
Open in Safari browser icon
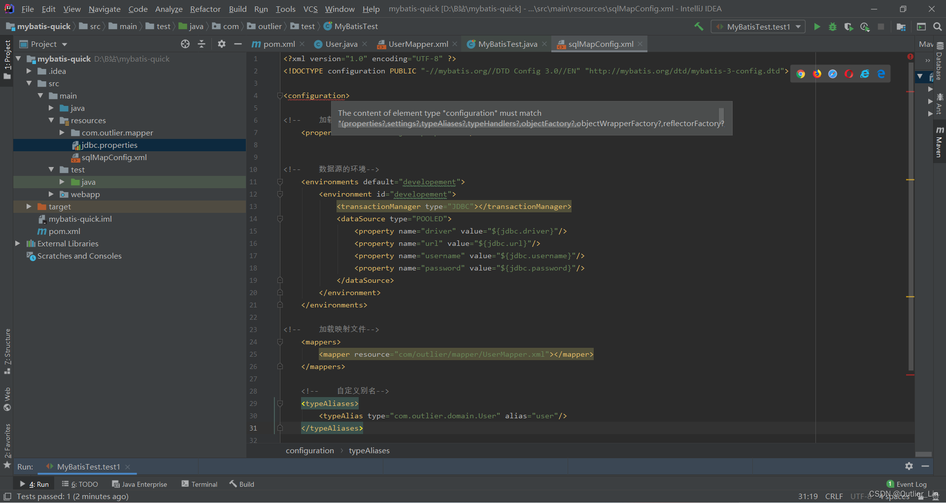(833, 74)
